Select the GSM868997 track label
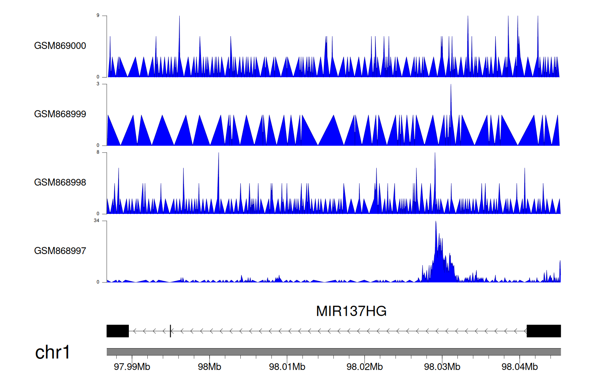This screenshot has width=591, height=386. click(60, 251)
